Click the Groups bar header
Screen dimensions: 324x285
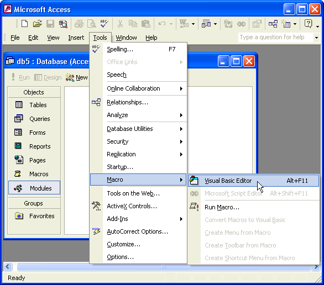pos(34,203)
